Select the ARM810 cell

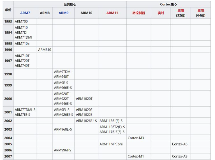coord(45,50)
